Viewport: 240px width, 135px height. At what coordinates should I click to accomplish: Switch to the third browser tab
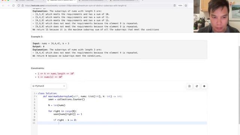pyautogui.click(x=93, y=1)
